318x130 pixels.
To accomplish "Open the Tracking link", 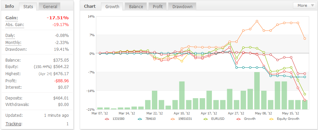I will pos(14,124).
